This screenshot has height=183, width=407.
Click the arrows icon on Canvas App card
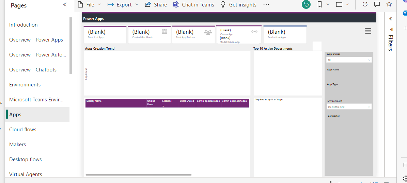point(254,32)
